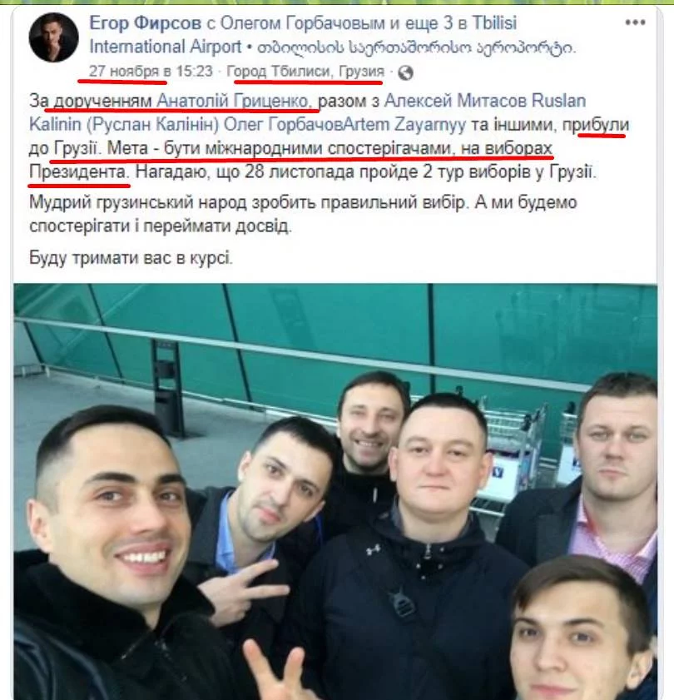
Task: Click the 'Буду тримати вас в курсі' line
Action: click(131, 257)
